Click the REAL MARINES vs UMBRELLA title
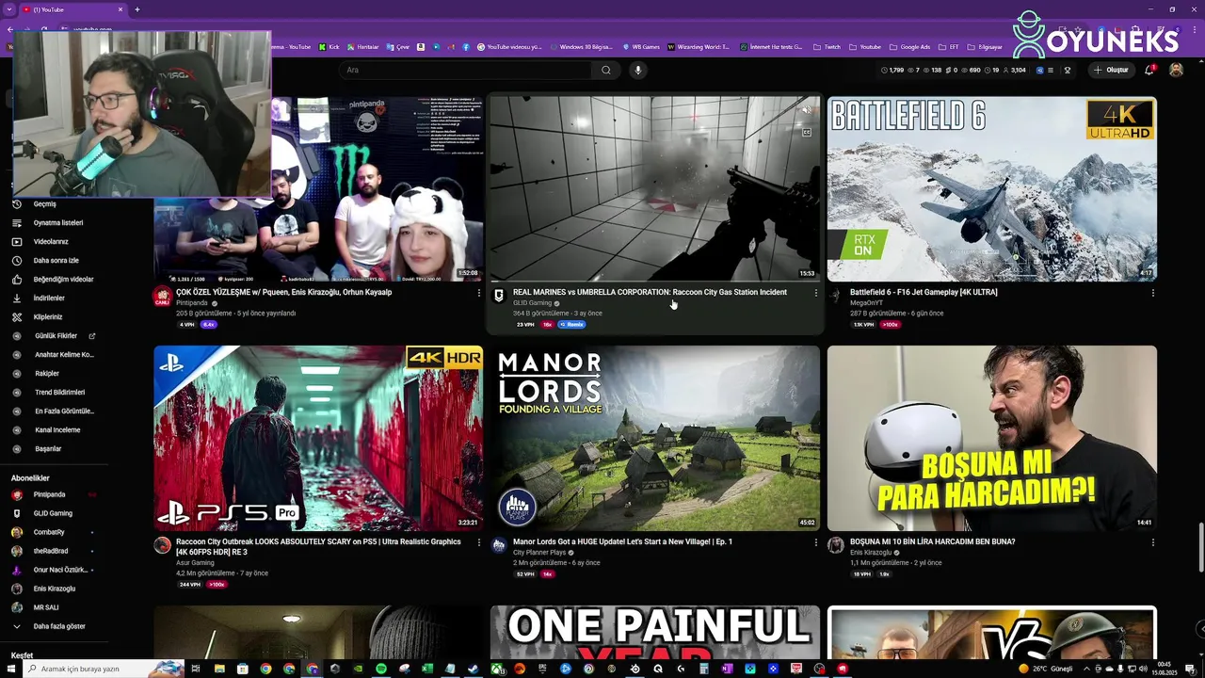 point(650,292)
